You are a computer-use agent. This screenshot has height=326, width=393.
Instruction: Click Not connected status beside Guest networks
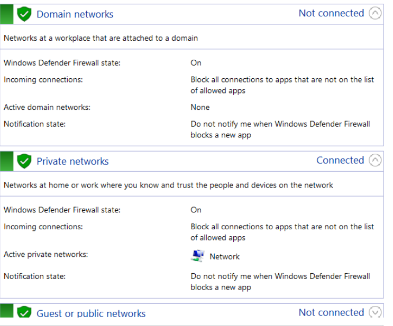331,312
